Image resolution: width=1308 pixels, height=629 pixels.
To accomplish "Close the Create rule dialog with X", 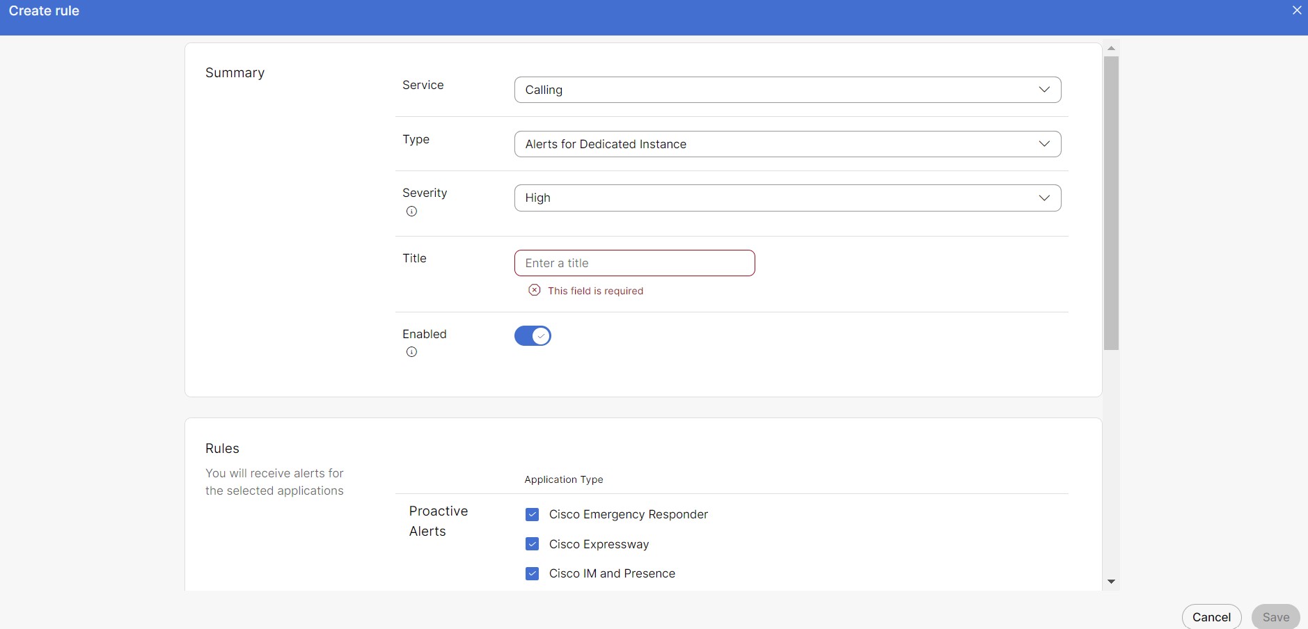I will [1296, 10].
